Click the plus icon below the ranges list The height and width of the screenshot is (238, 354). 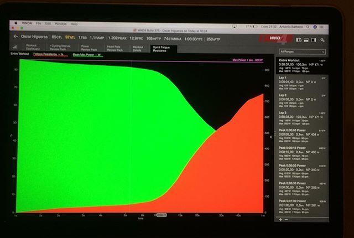pyautogui.click(x=280, y=220)
